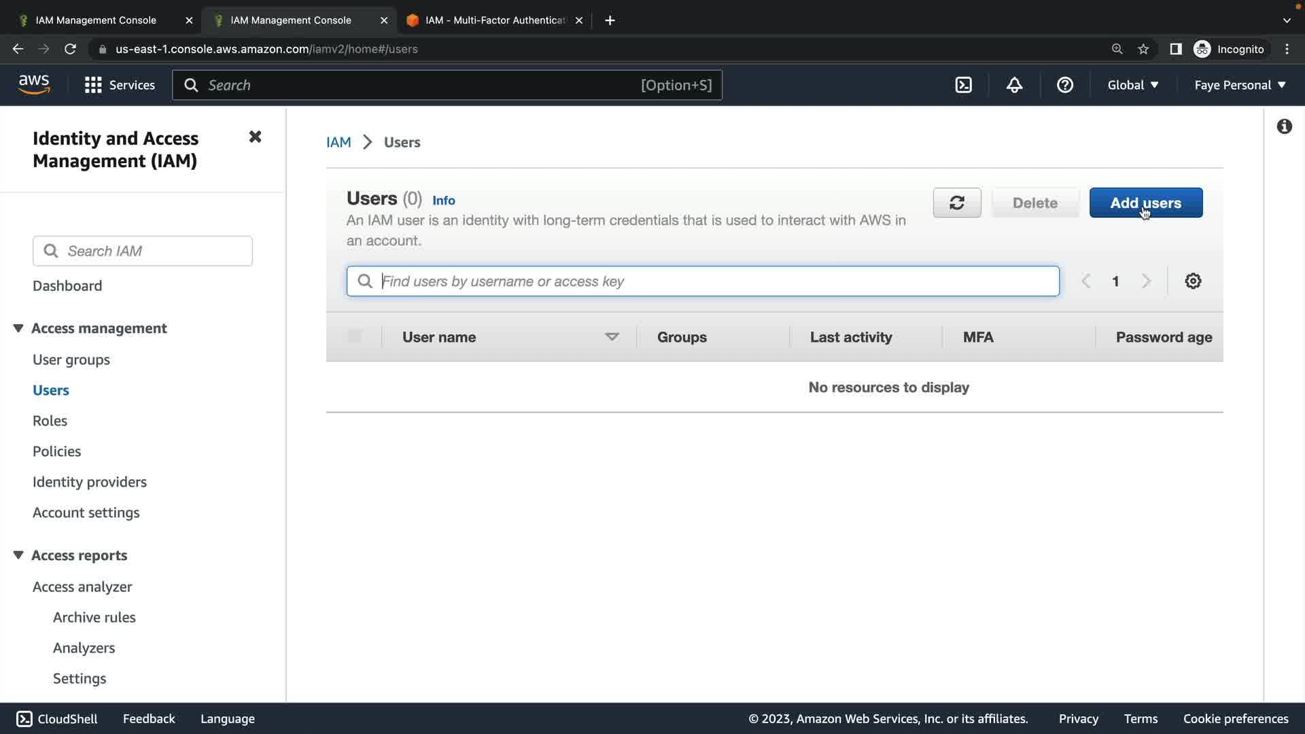
Task: Collapse the Access management section
Action: click(x=18, y=328)
